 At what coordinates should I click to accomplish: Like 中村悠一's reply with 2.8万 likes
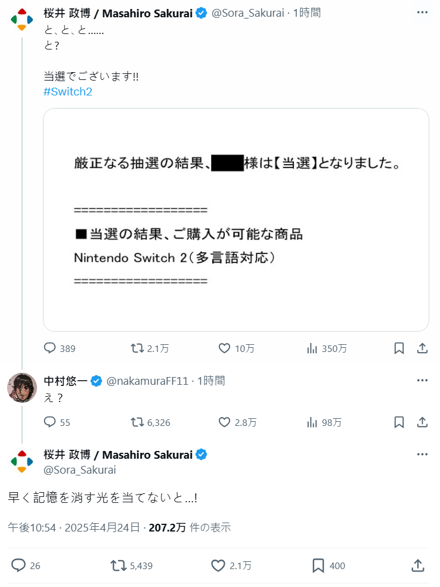pos(225,422)
